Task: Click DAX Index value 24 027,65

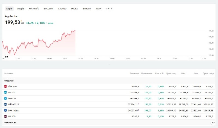Action: coord(133,110)
